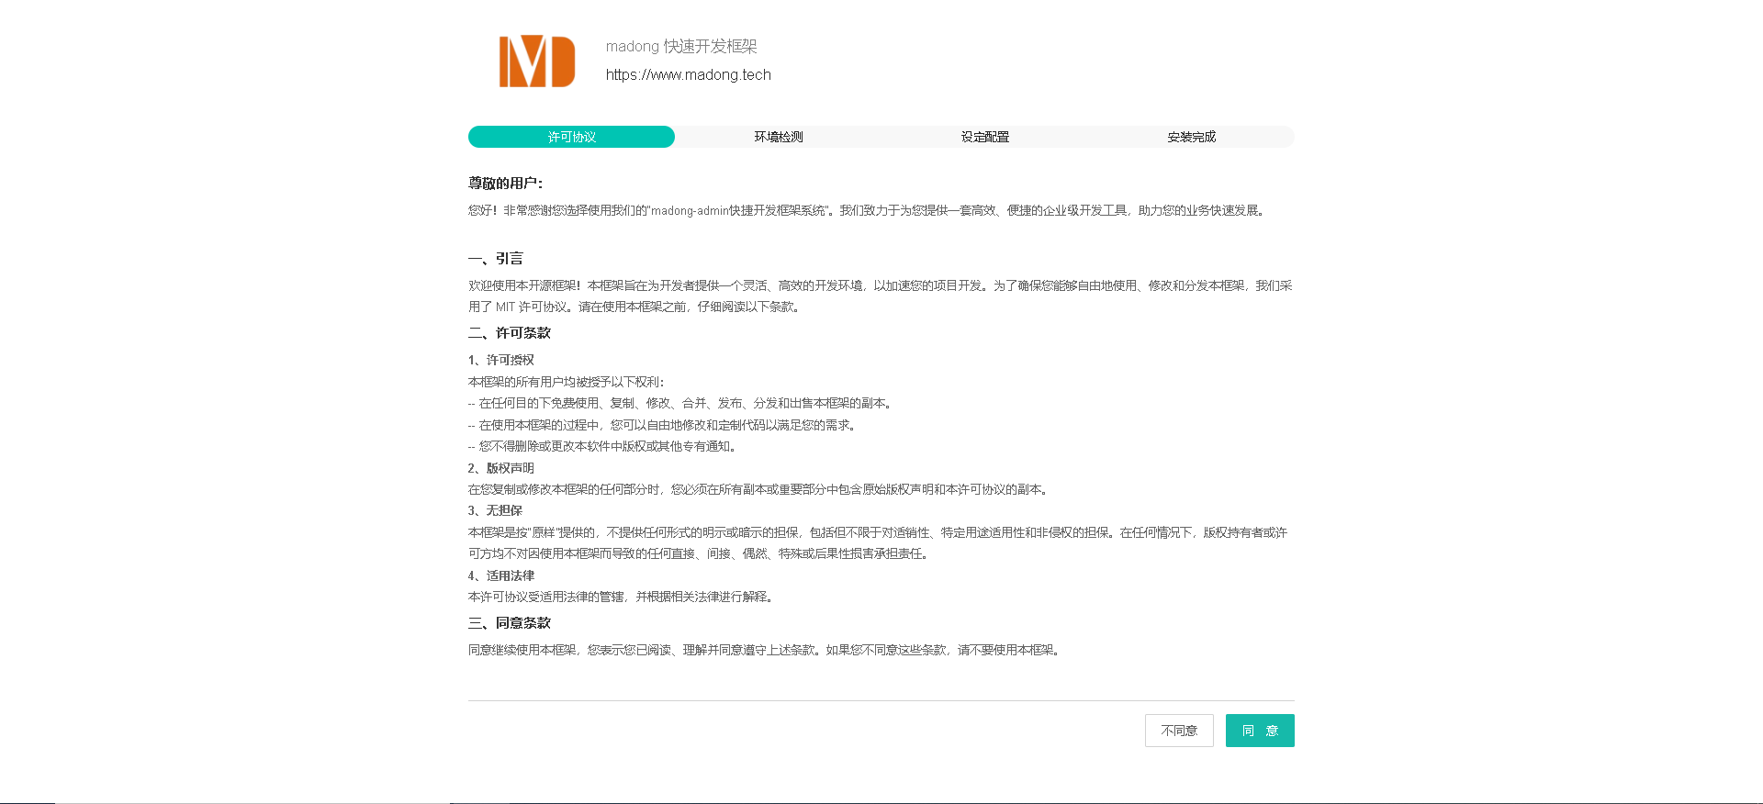
Task: Click the 4、适用法律 subheading
Action: pyautogui.click(x=500, y=575)
